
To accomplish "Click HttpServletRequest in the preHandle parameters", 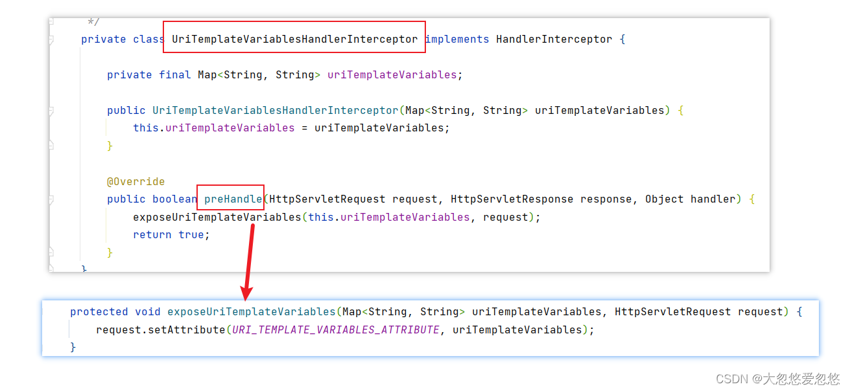I will click(327, 199).
